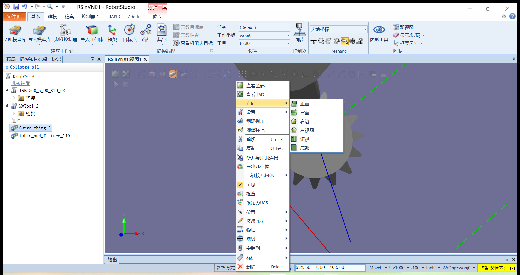The image size is (520, 275).
Task: Close the RSinVN01:视图1 view tab
Action: coord(145,59)
